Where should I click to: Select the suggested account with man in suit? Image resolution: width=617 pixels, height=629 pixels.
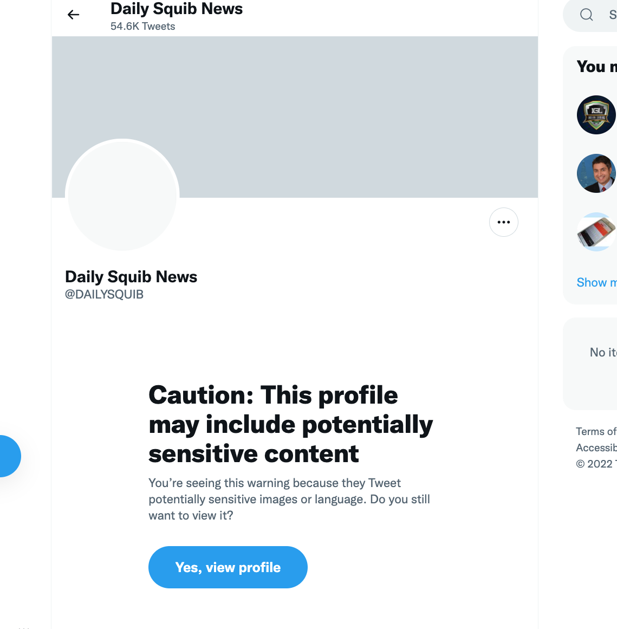click(596, 173)
